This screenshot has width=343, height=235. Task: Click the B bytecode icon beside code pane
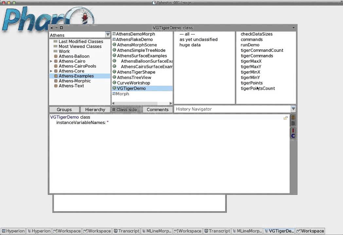(293, 123)
